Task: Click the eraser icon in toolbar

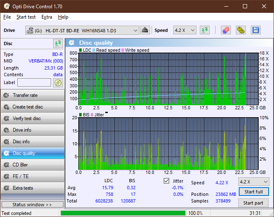Action: (x=226, y=30)
